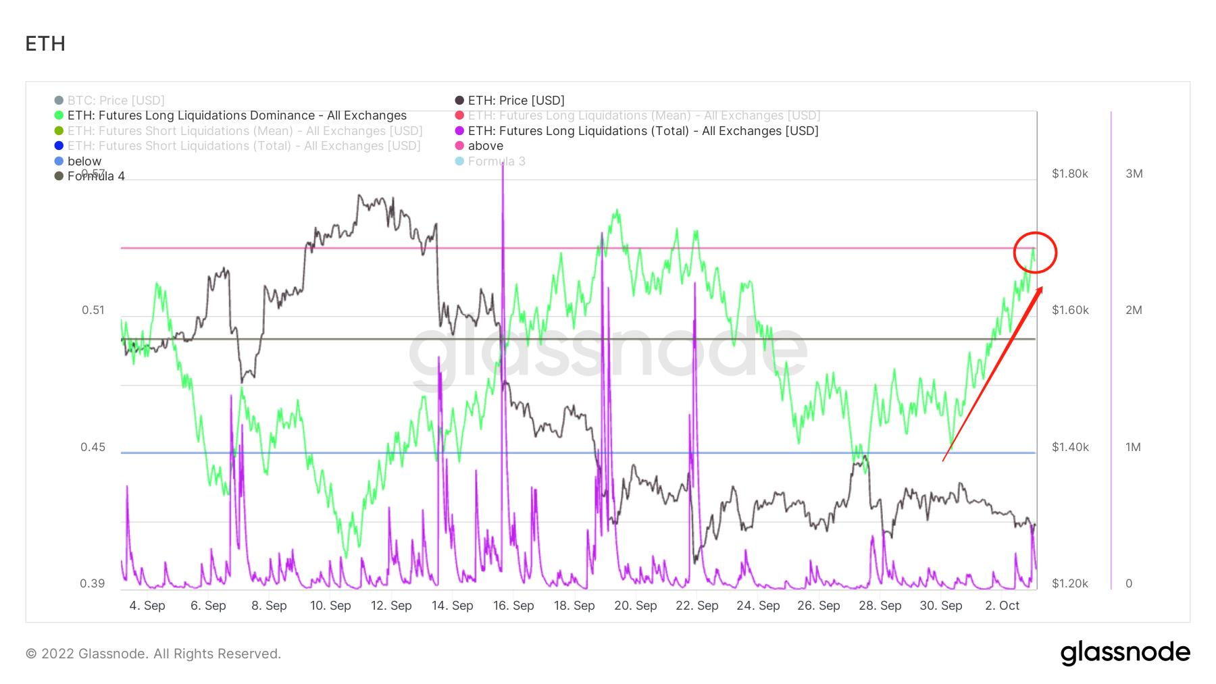The width and height of the screenshot is (1216, 684).
Task: Hide ETH Futures Long Liquidations Dominance series
Action: [230, 115]
